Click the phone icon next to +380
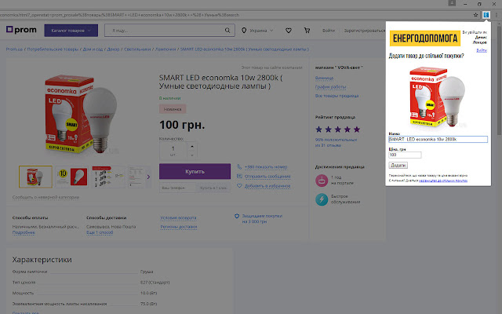 (x=239, y=167)
